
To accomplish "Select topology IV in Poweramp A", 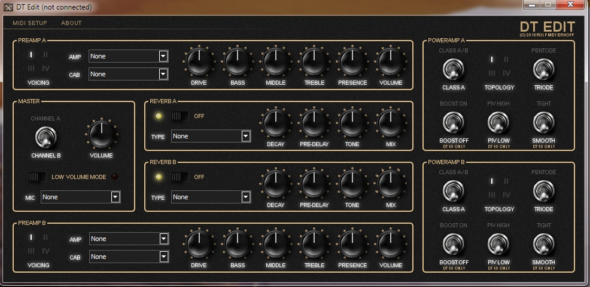I will tap(506, 73).
